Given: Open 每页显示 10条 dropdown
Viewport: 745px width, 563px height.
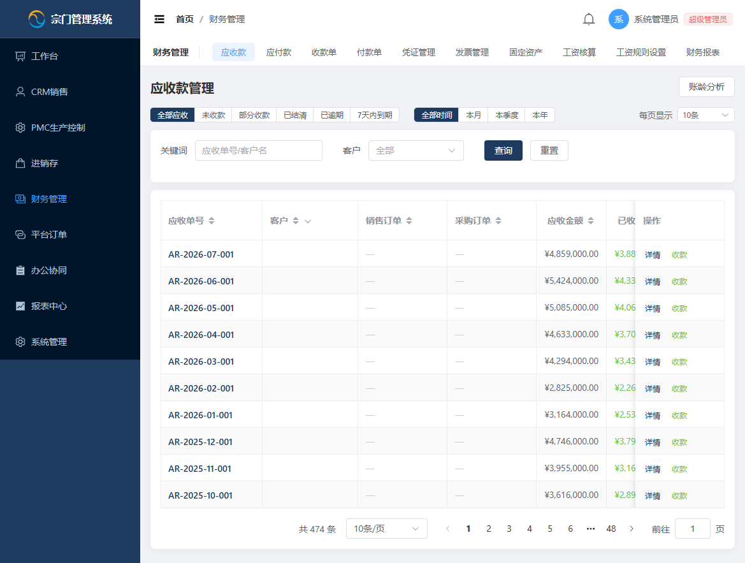Looking at the screenshot, I should click(705, 115).
